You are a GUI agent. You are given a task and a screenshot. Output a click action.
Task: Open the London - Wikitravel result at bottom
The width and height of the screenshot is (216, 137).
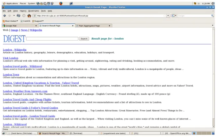15,124
